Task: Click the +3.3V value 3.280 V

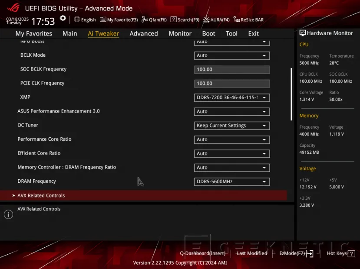Action: point(307,205)
